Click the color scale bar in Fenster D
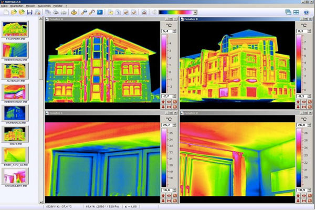Viewport: 315px width, 210px height. click(299, 157)
